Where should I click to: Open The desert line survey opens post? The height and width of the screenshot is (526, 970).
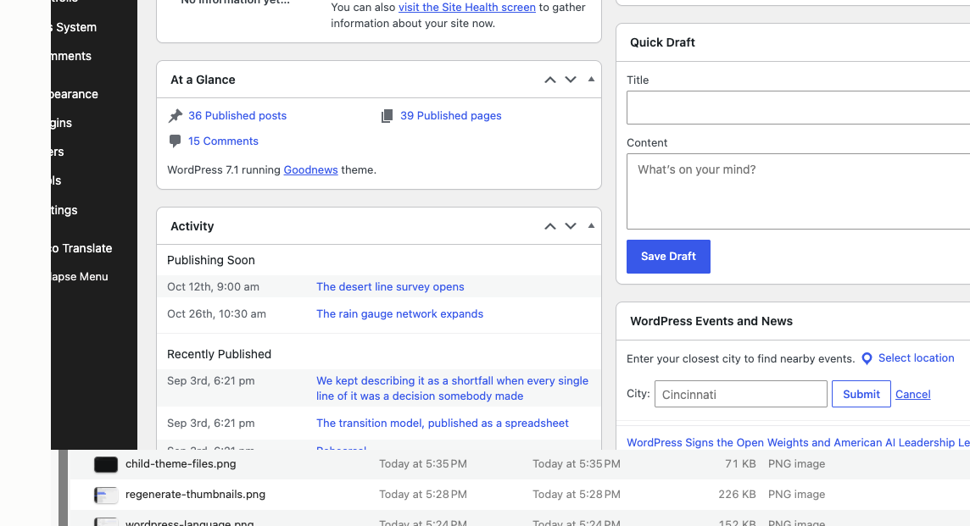390,287
